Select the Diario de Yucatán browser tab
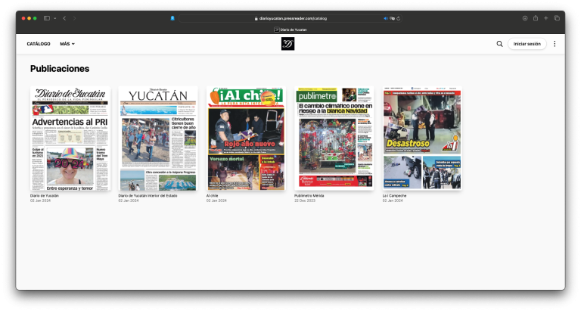This screenshot has width=581, height=311. pos(290,30)
